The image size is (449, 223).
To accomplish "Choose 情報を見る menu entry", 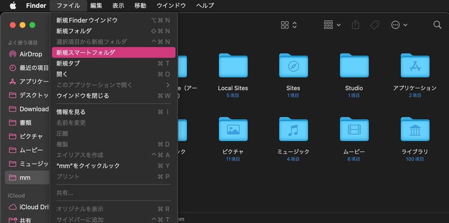I will (x=113, y=112).
